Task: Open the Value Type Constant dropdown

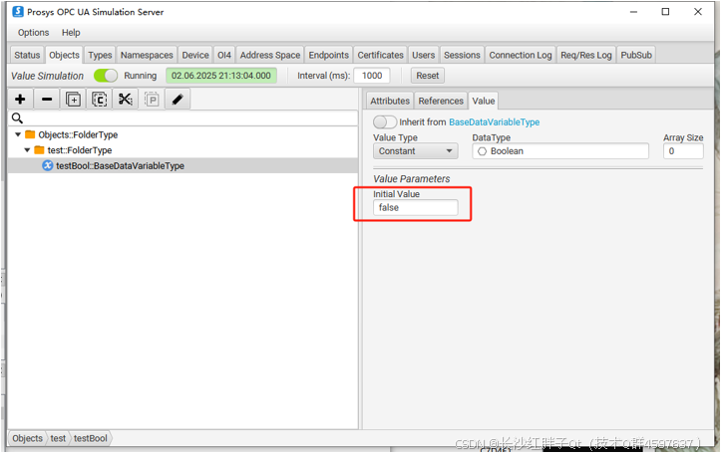Action: [x=416, y=151]
